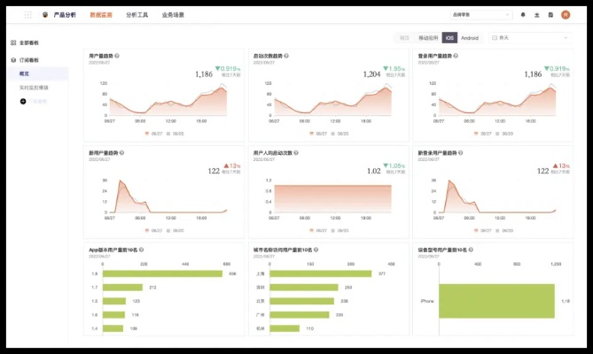Open the apps grid icon in header

27,15
